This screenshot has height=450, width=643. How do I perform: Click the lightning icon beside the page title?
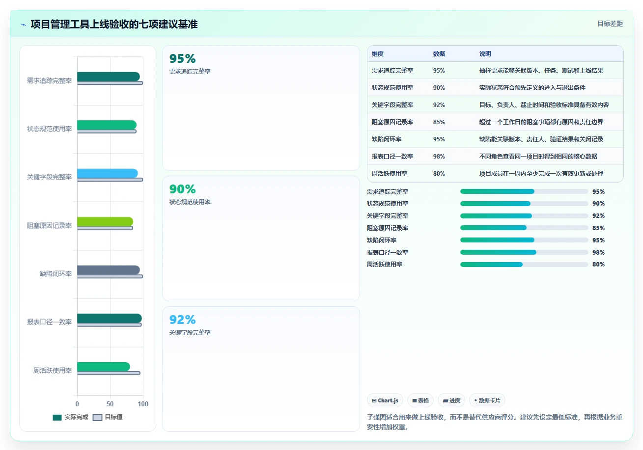click(24, 25)
